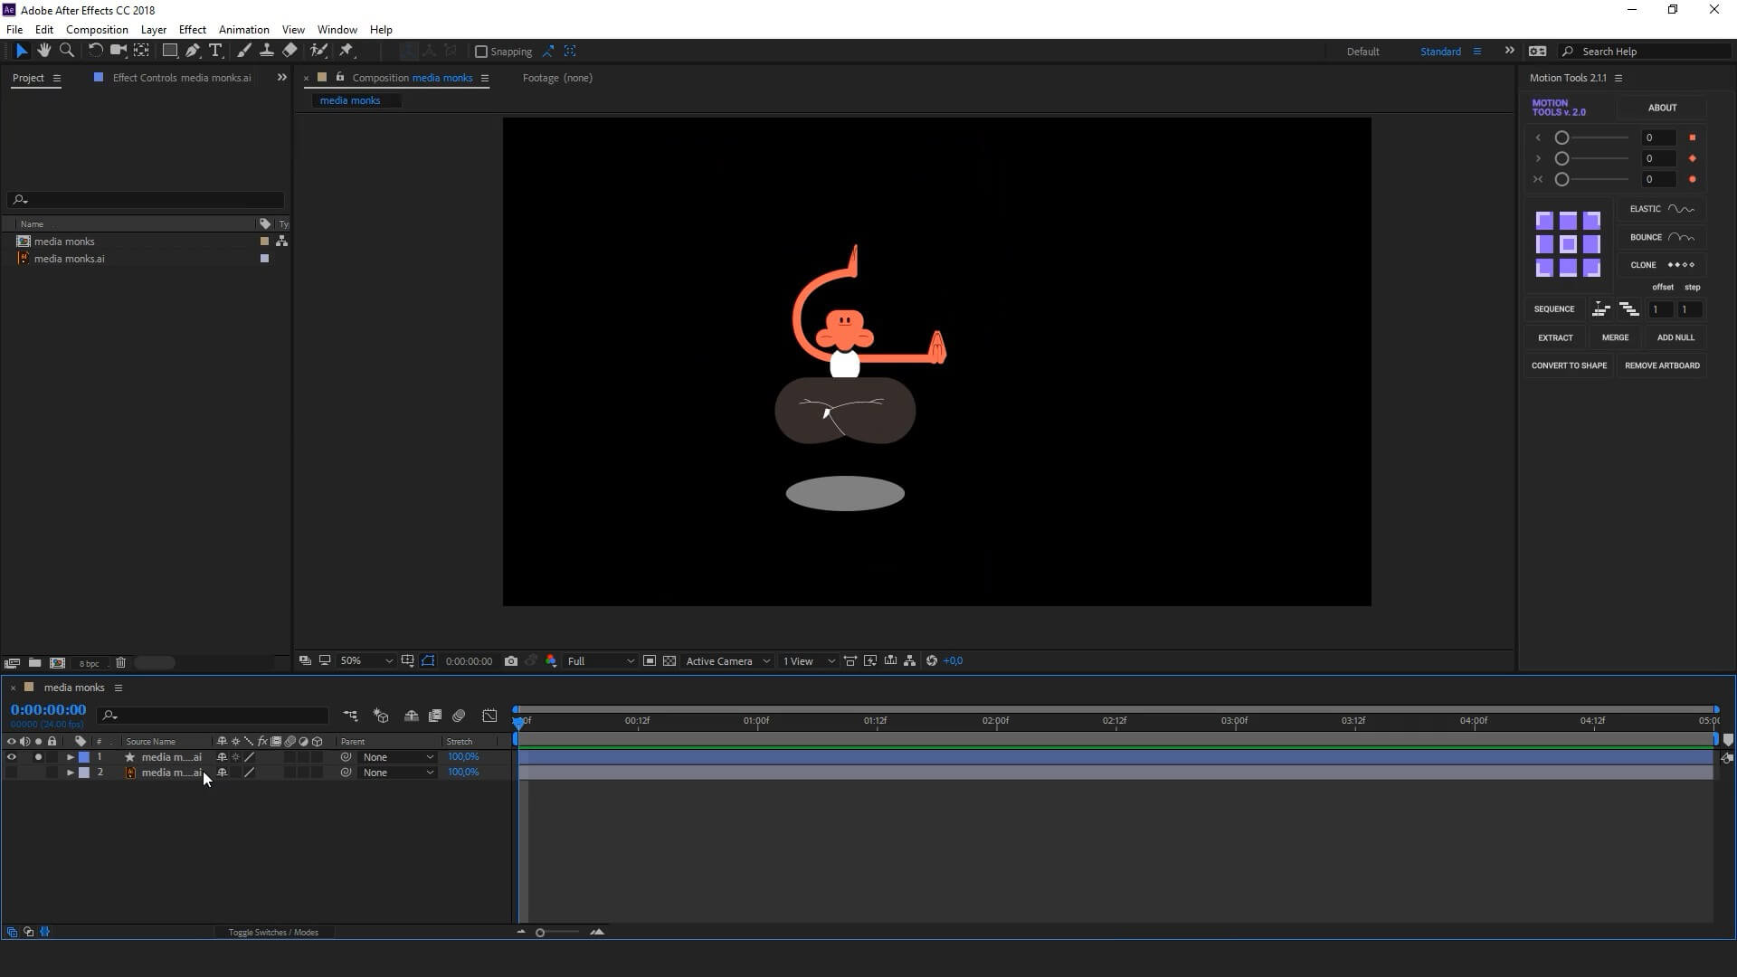Open the Graph Editor button in timeline
This screenshot has width=1737, height=977.
pyautogui.click(x=489, y=716)
